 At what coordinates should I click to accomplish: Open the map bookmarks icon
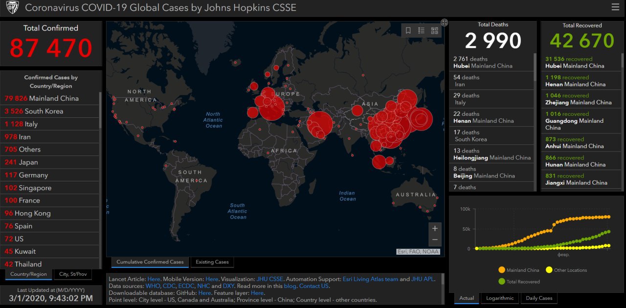tap(408, 30)
